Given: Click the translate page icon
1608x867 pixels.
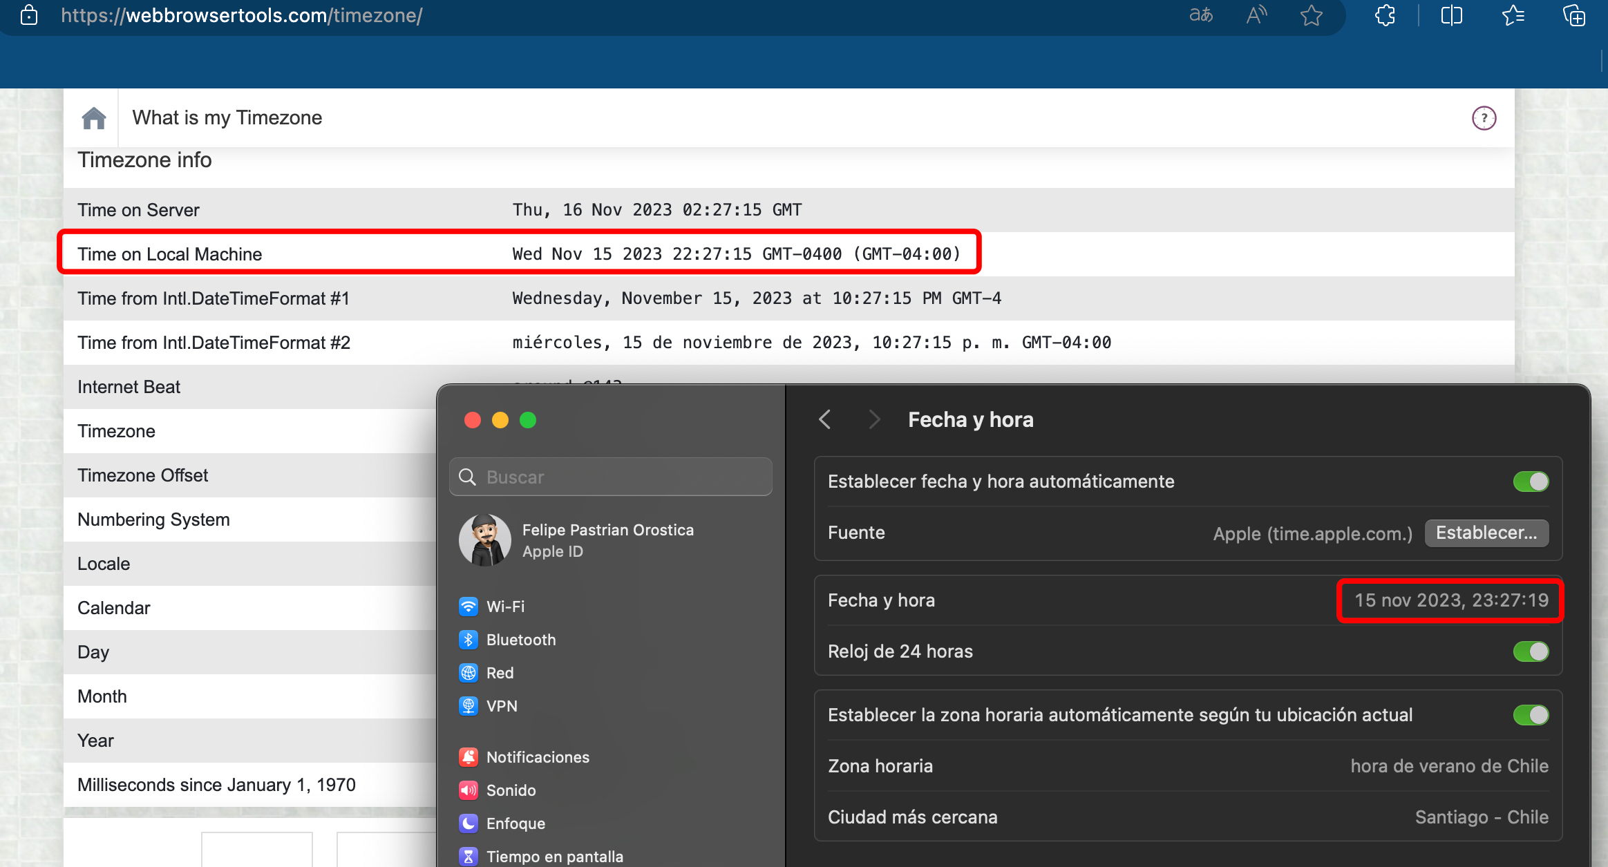Looking at the screenshot, I should click(x=1200, y=15).
